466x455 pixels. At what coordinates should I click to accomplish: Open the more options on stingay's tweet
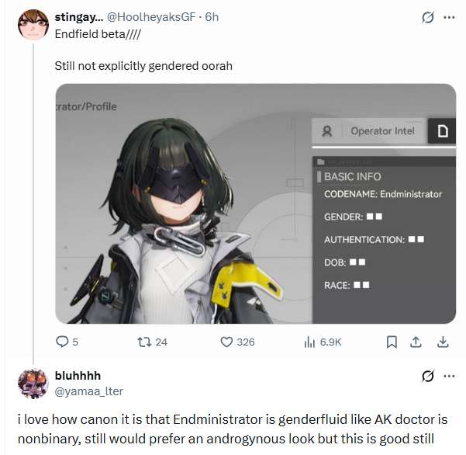449,17
